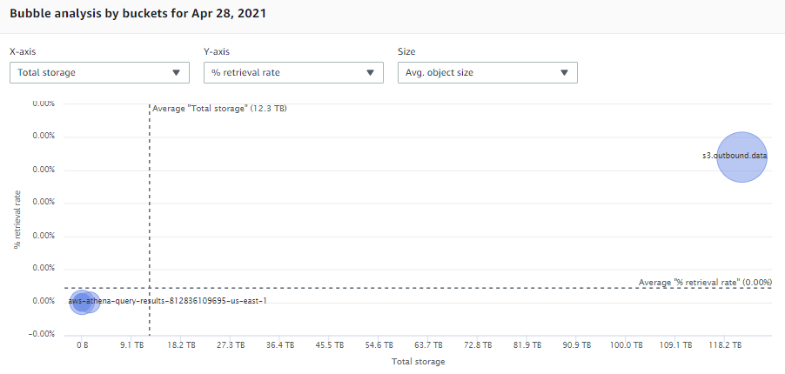The width and height of the screenshot is (785, 374).
Task: Open the X-axis Total storage dropdown
Action: [x=99, y=72]
